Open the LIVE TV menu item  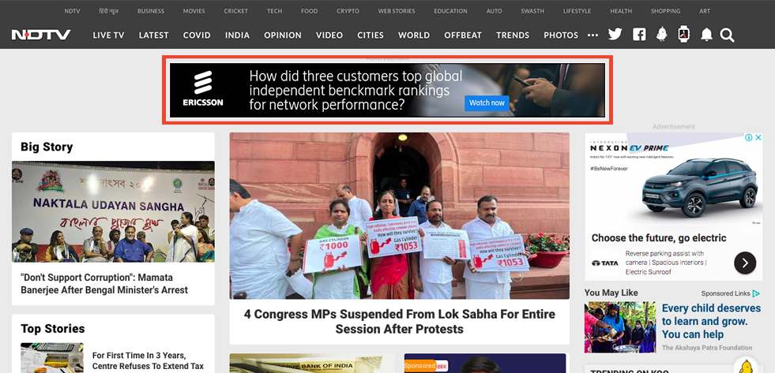(x=109, y=35)
